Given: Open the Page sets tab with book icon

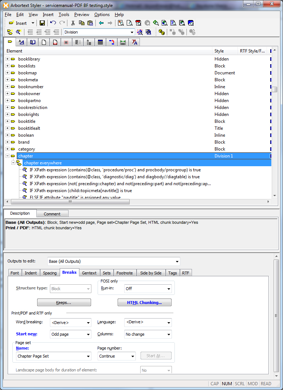Looking at the screenshot, I should [33, 42].
